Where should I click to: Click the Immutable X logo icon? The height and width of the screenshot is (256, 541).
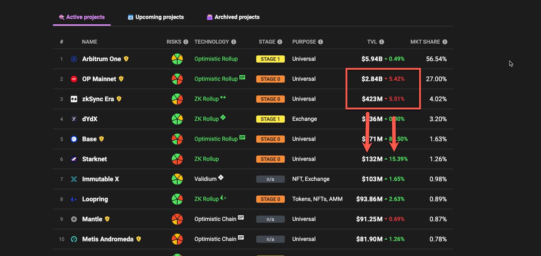[74, 179]
